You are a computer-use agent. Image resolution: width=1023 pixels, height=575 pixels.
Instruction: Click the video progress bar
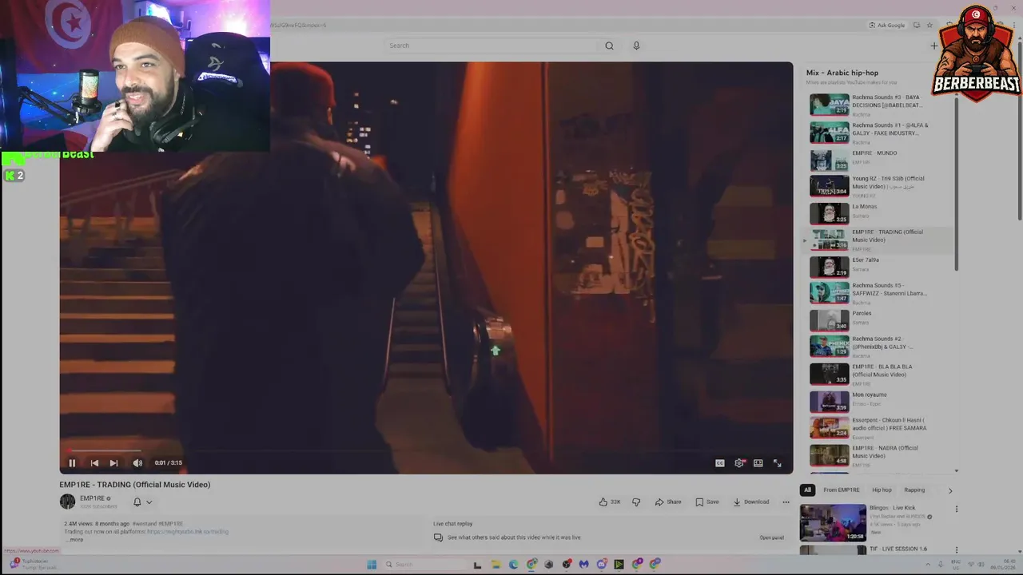coord(426,451)
